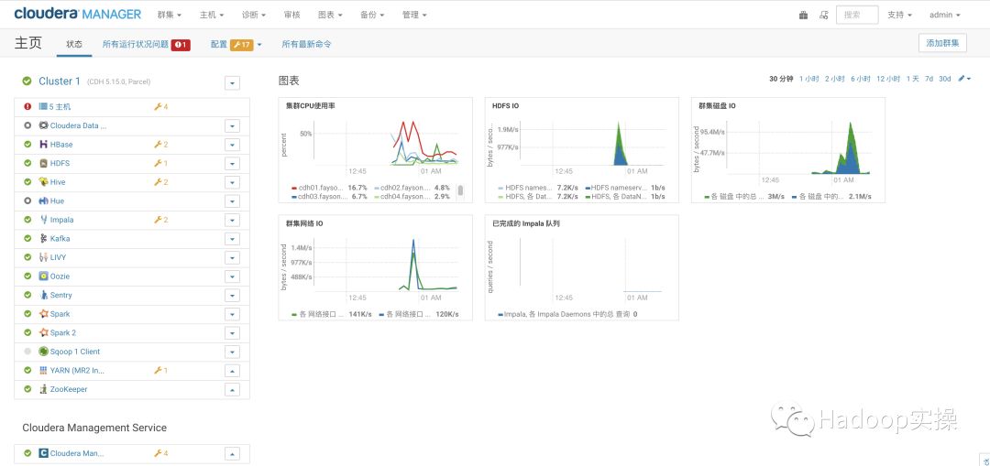Click the Sqoop 1 Client icon
Viewport: 990px width, 466px height.
click(44, 352)
